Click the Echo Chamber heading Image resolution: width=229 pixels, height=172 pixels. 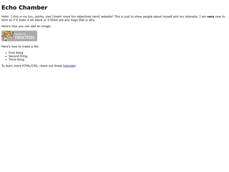click(25, 8)
